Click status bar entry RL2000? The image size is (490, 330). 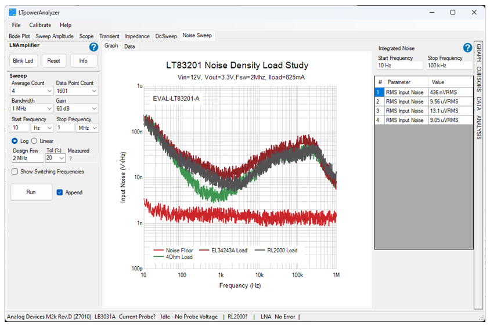pyautogui.click(x=237, y=317)
